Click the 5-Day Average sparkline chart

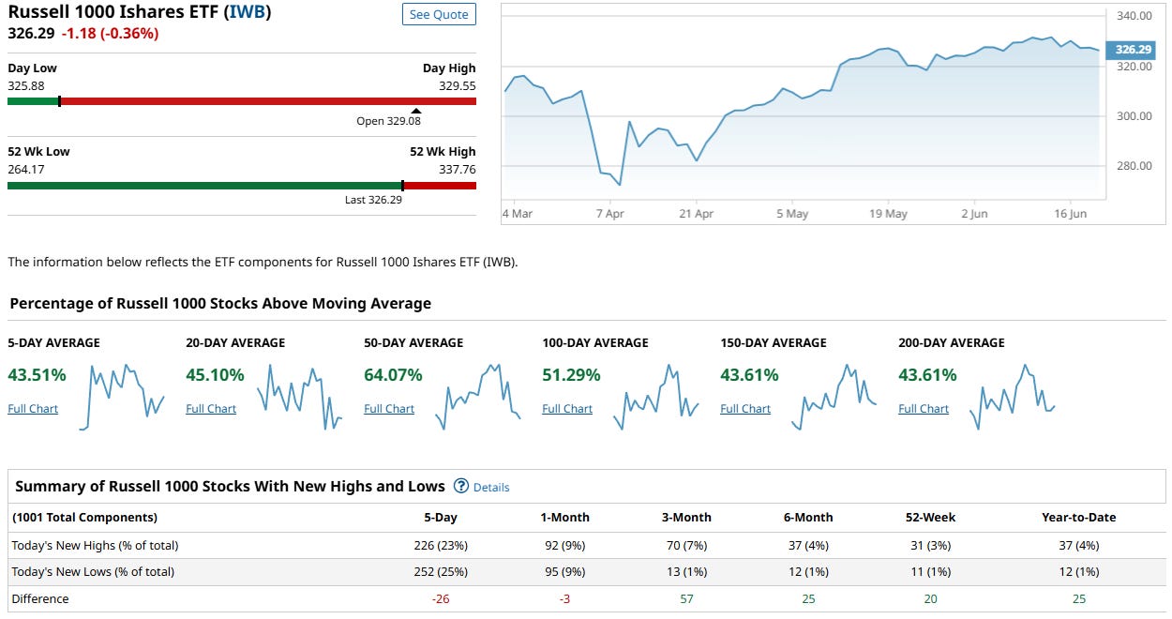pos(122,397)
